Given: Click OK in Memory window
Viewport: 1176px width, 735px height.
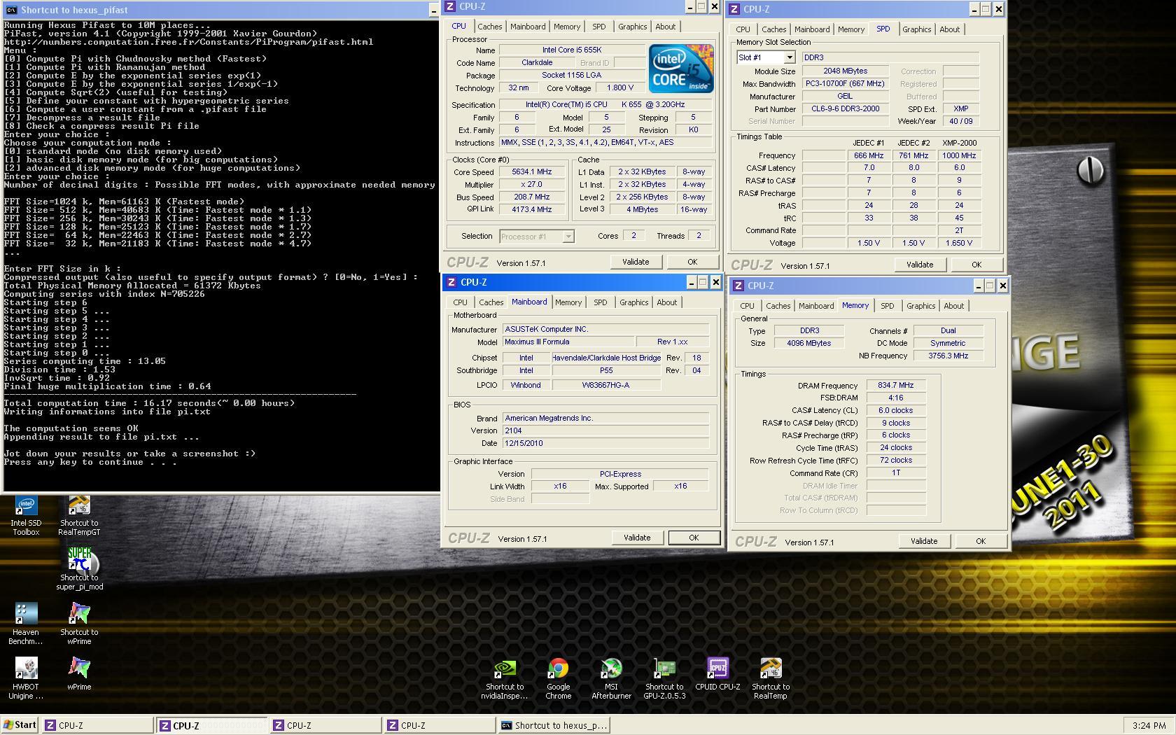Looking at the screenshot, I should click(981, 541).
